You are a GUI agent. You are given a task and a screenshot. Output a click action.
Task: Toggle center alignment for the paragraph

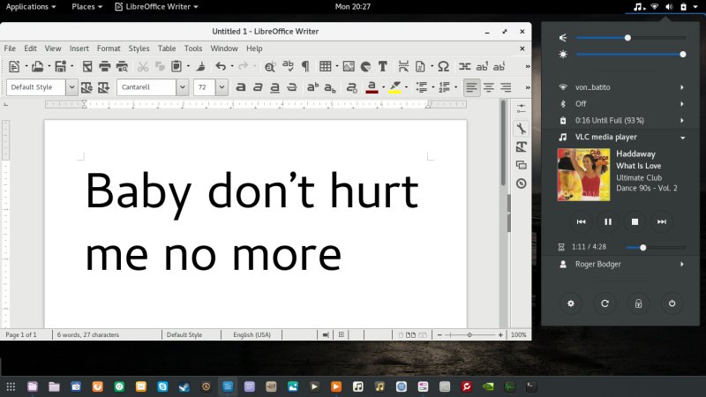(x=488, y=87)
